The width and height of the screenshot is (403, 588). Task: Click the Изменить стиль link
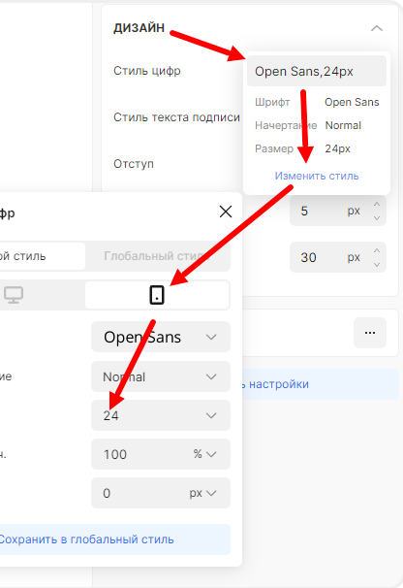pyautogui.click(x=317, y=176)
